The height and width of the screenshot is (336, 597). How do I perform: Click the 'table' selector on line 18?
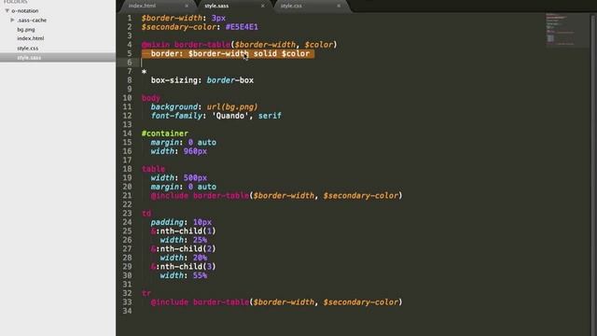[x=153, y=169]
